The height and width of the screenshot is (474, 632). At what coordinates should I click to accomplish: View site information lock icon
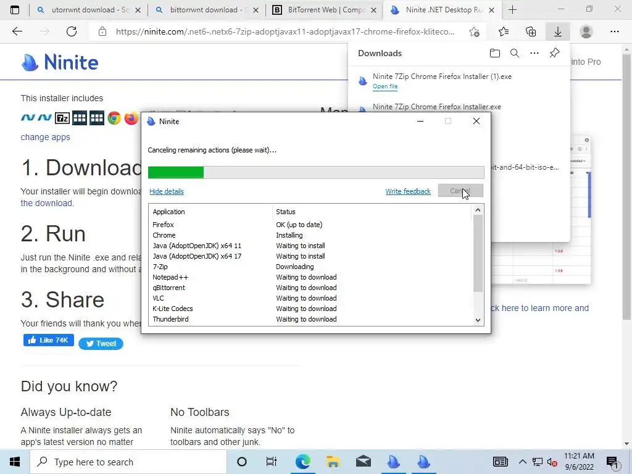pos(102,31)
